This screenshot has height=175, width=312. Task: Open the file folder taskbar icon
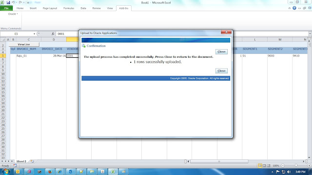coord(92,172)
